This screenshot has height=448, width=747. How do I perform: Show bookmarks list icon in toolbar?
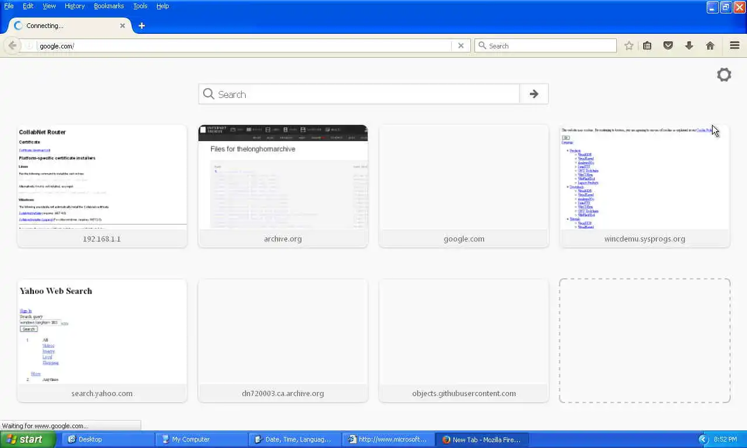click(647, 45)
